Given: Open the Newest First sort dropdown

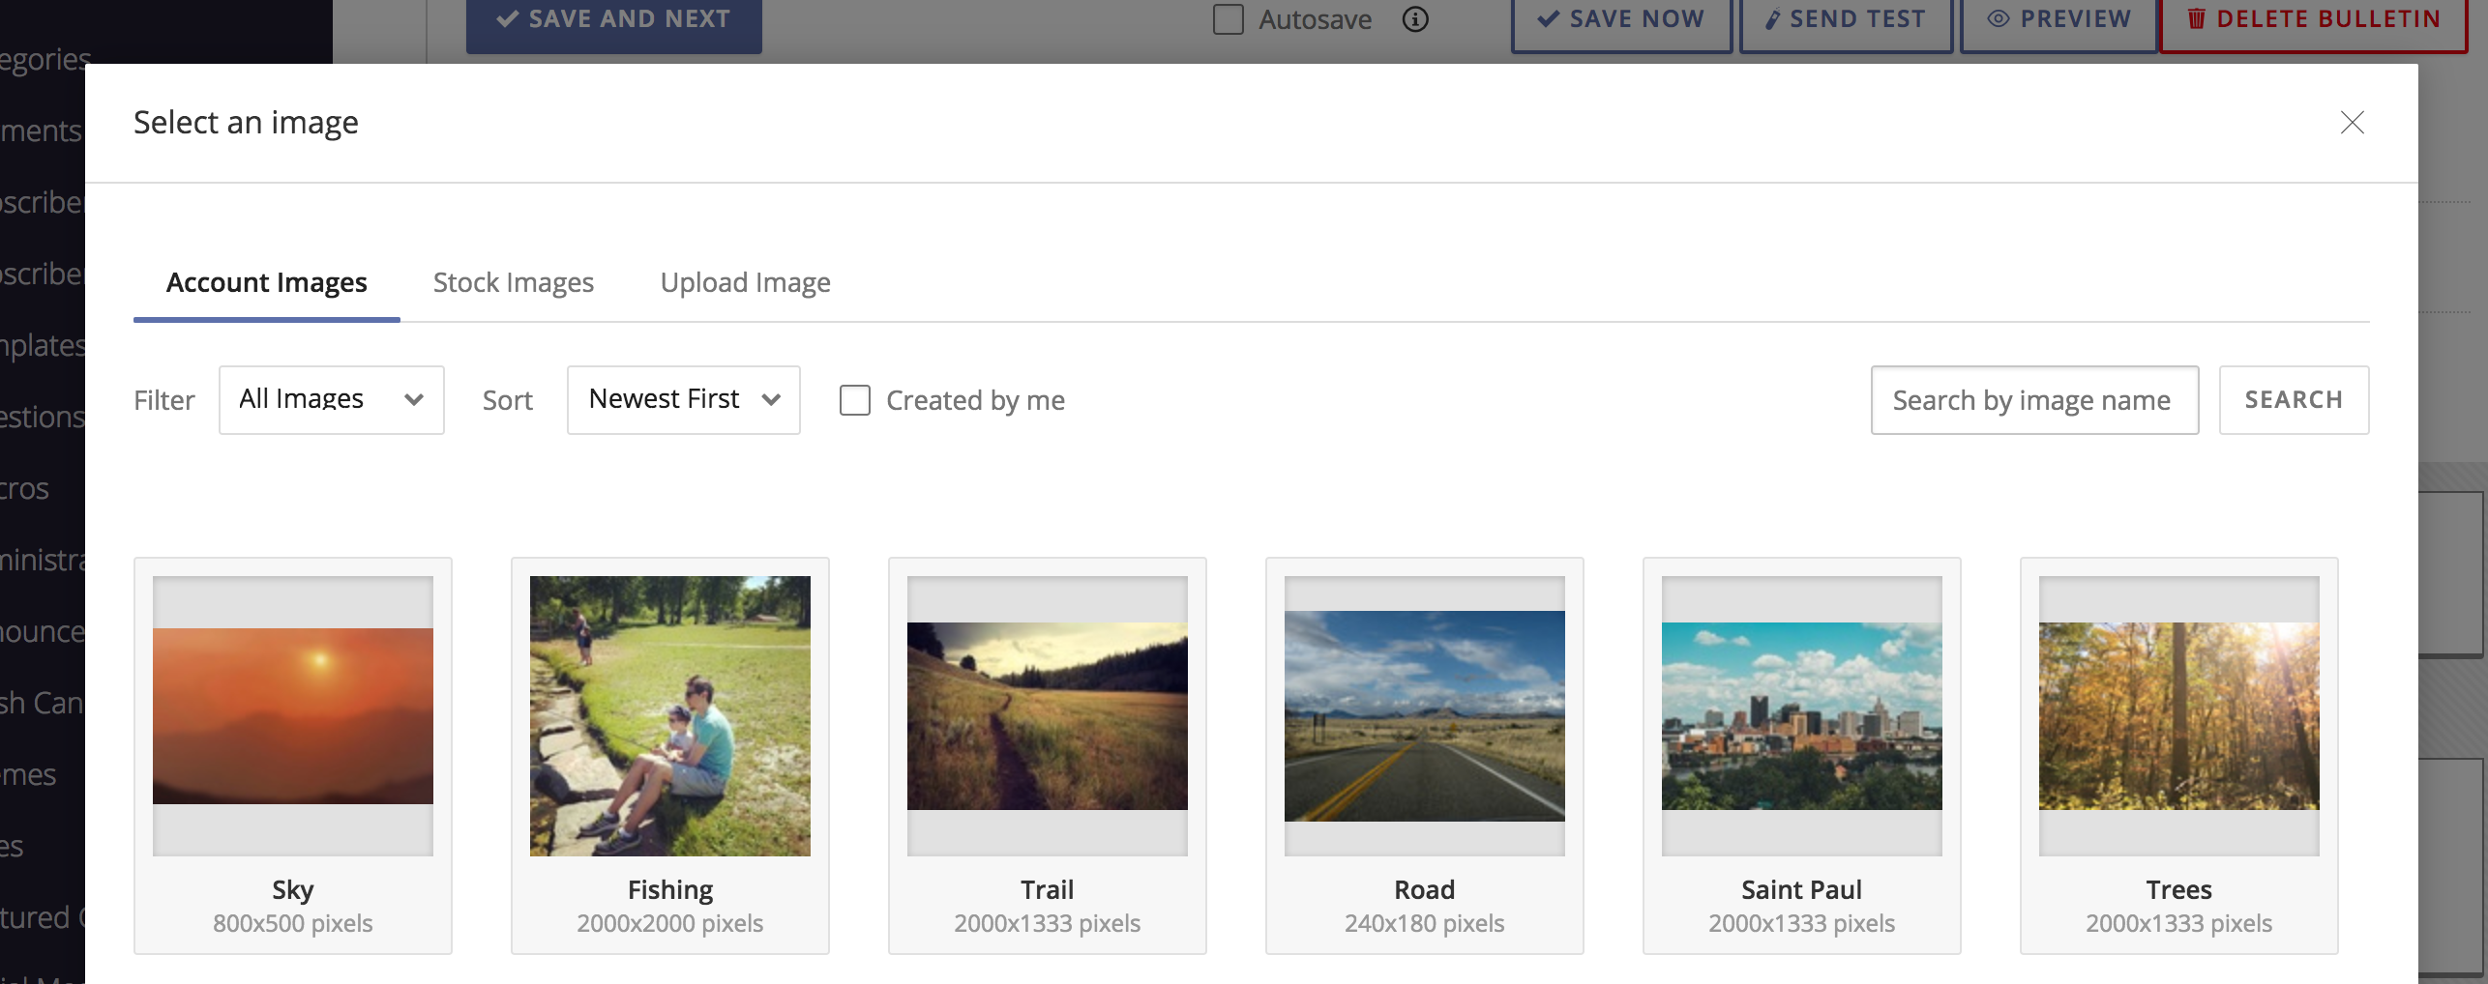Looking at the screenshot, I should (x=683, y=399).
